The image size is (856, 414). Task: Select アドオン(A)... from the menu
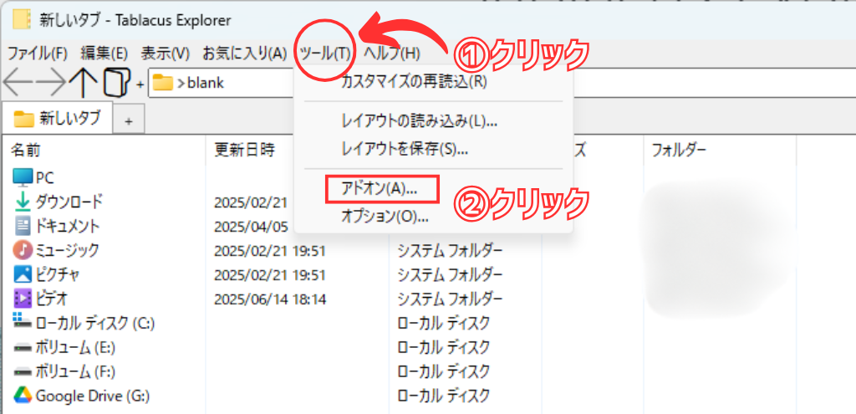(x=380, y=190)
